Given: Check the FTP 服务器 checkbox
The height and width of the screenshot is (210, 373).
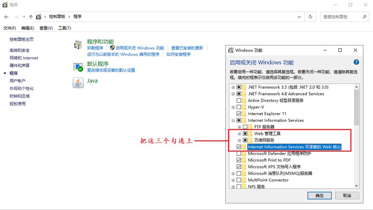Looking at the screenshot, I should (x=245, y=127).
